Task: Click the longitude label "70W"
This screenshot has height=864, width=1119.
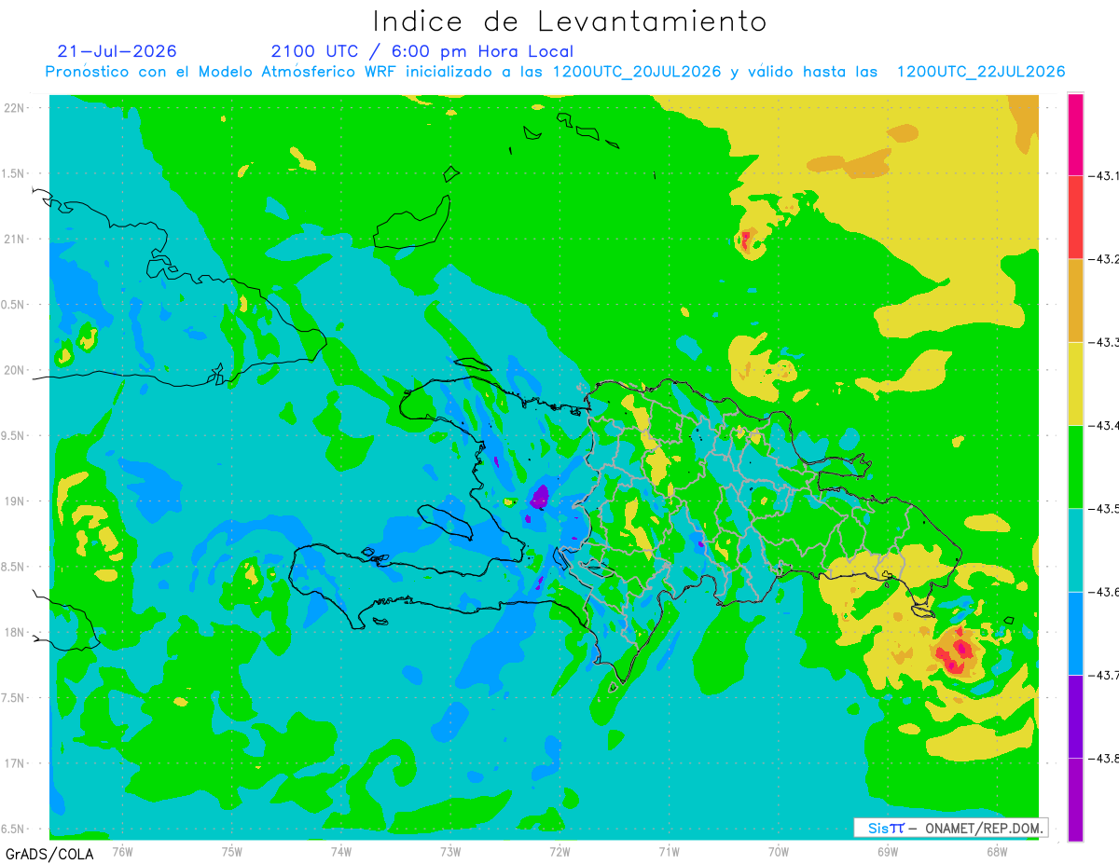Action: click(778, 851)
